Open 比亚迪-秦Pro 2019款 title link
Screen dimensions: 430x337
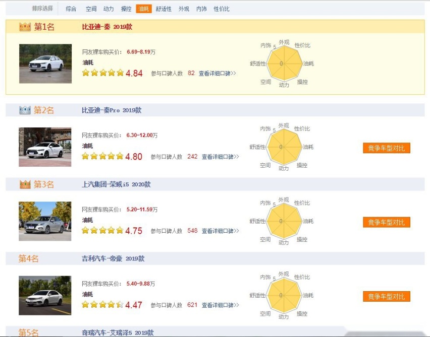pos(112,110)
